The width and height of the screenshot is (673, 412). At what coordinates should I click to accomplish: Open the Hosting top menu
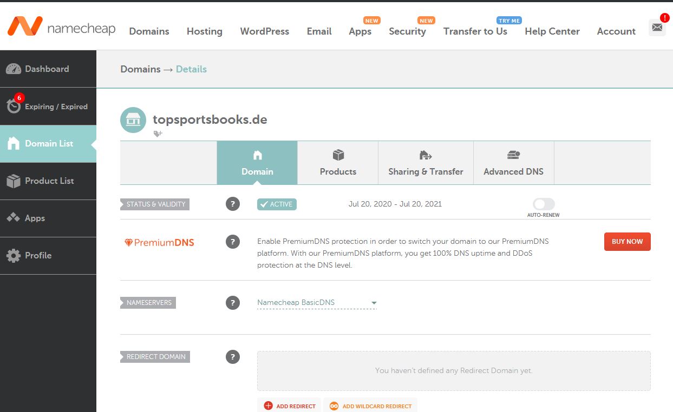point(205,31)
